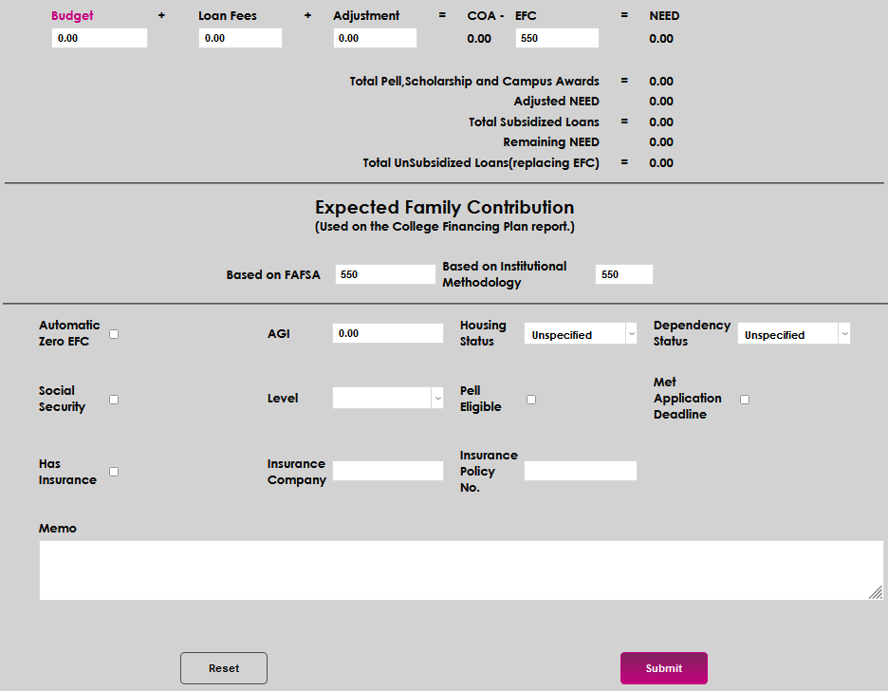Open the Housing Status dropdown

pos(580,334)
